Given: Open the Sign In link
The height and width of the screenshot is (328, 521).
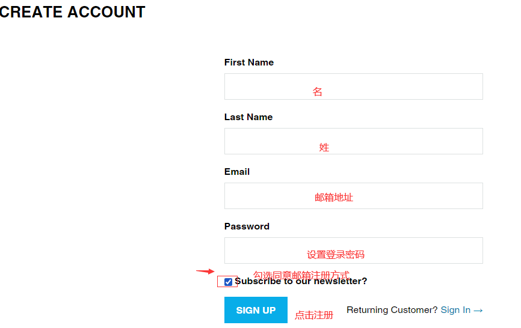Looking at the screenshot, I should (461, 310).
